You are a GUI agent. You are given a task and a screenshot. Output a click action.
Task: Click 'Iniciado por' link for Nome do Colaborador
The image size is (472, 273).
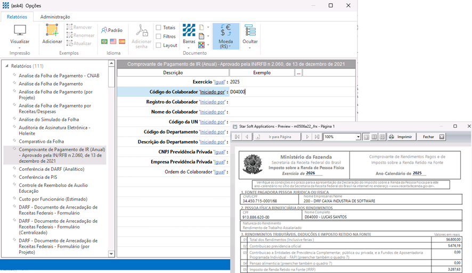(212, 112)
